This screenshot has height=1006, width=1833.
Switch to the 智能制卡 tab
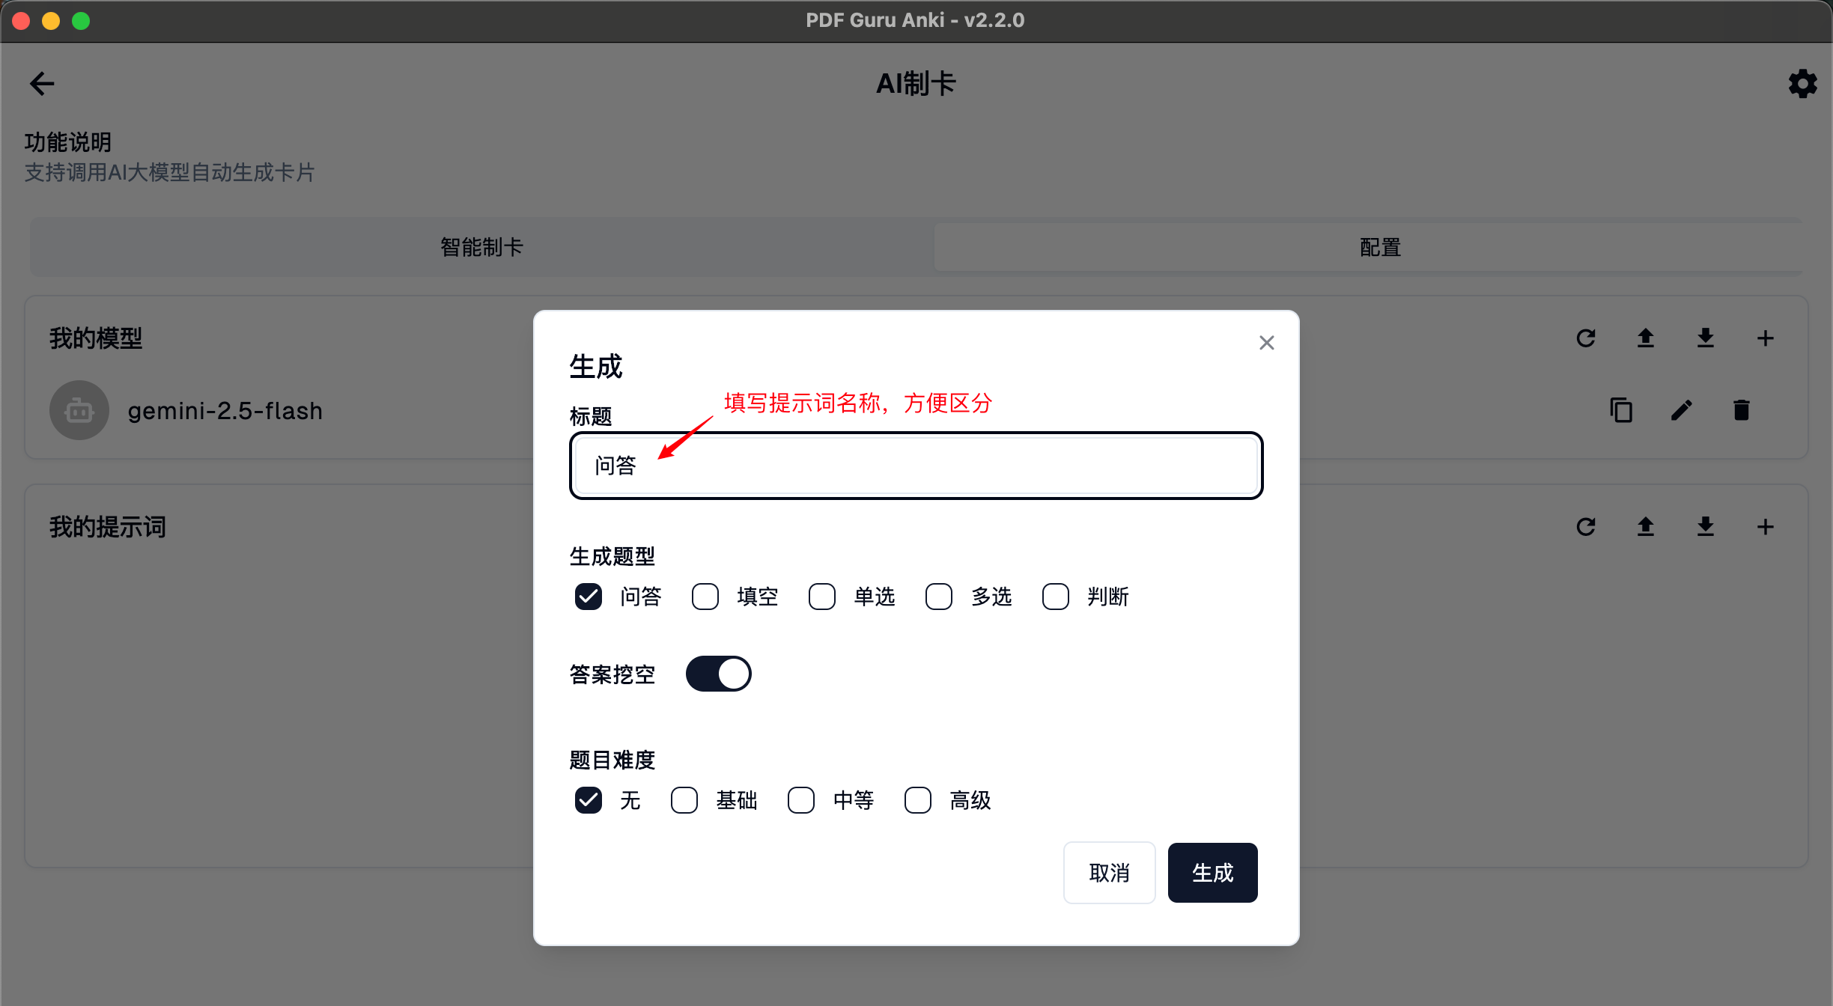[x=481, y=247]
